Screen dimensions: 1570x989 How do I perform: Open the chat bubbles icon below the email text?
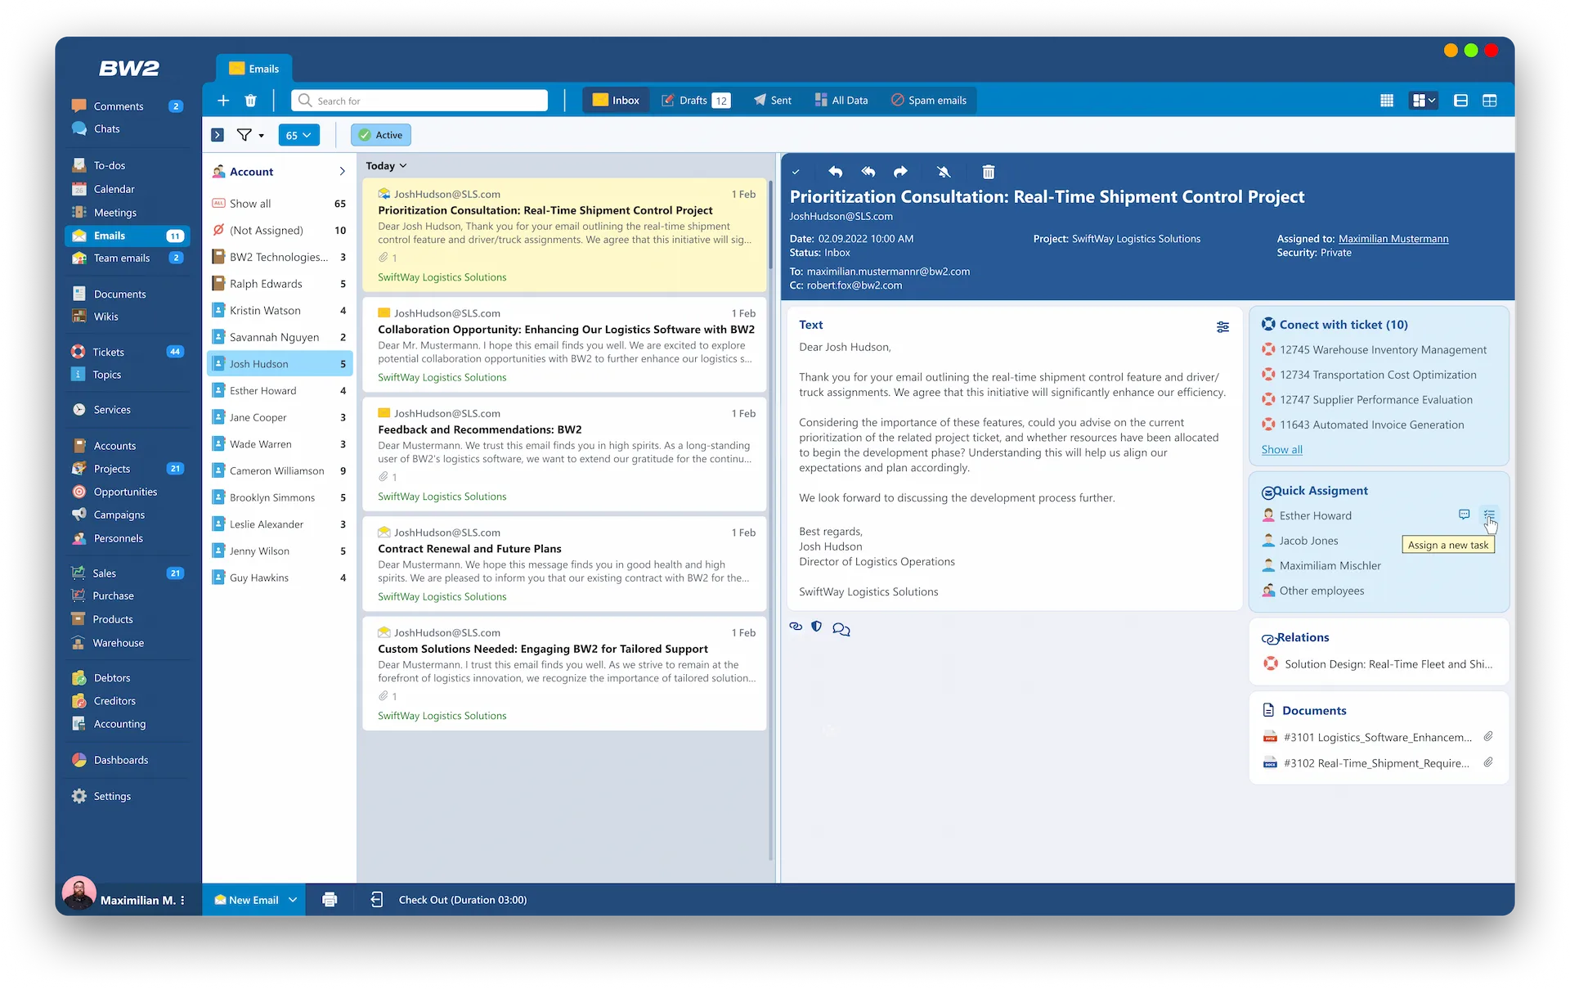pyautogui.click(x=841, y=628)
